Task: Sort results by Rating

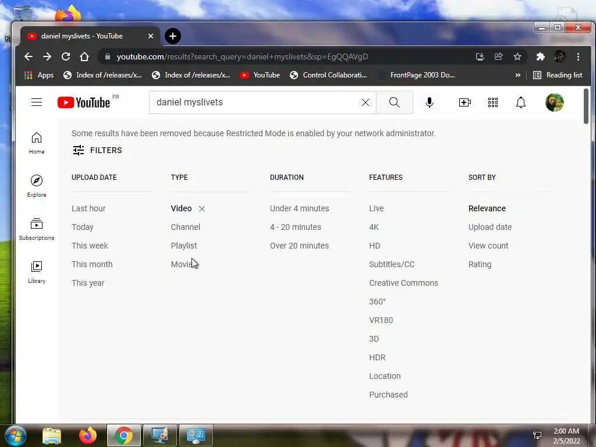Action: [480, 264]
